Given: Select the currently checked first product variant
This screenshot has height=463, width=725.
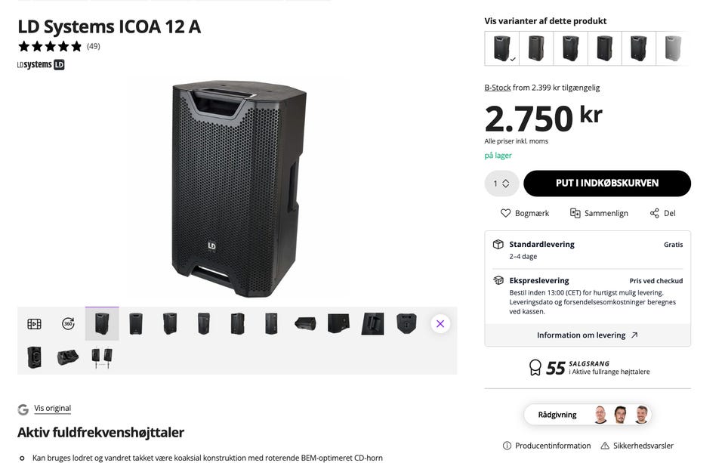Looking at the screenshot, I should (502, 48).
